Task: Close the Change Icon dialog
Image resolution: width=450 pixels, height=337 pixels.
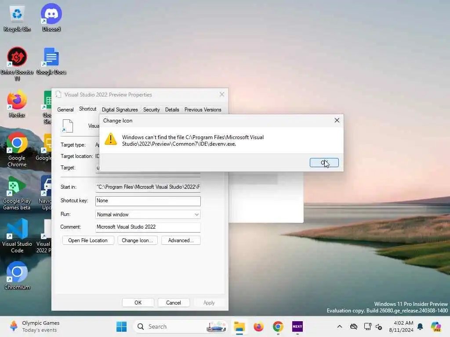Action: pyautogui.click(x=337, y=120)
